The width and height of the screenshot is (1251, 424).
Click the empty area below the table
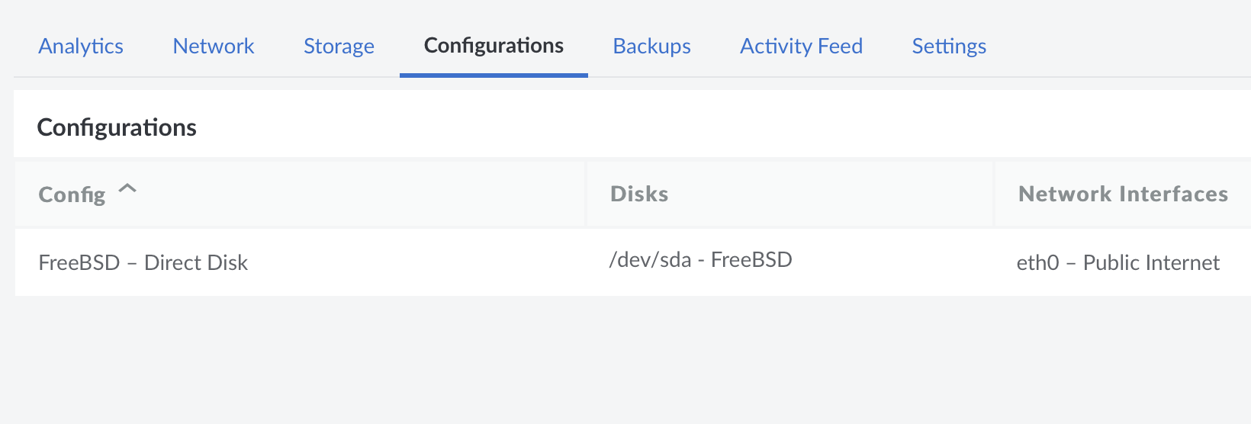coord(610,358)
